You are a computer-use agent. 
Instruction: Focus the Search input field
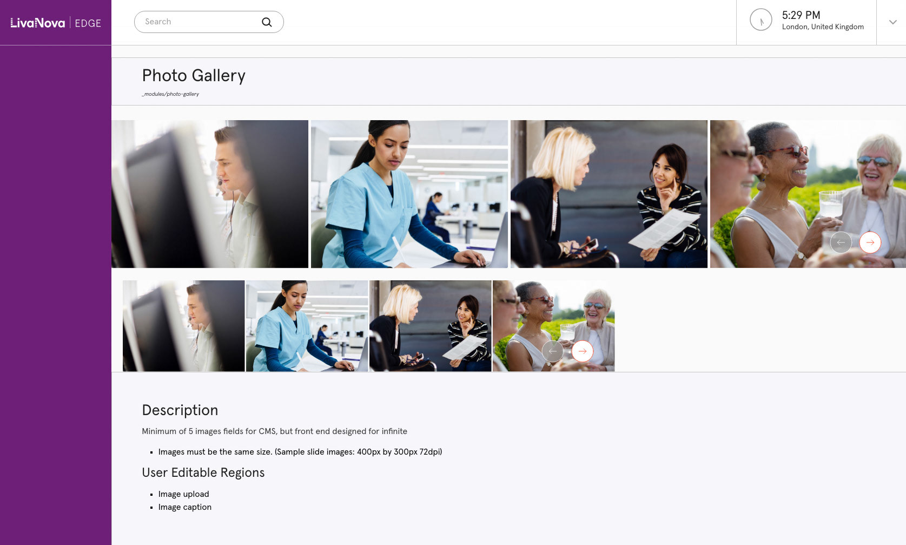209,22
